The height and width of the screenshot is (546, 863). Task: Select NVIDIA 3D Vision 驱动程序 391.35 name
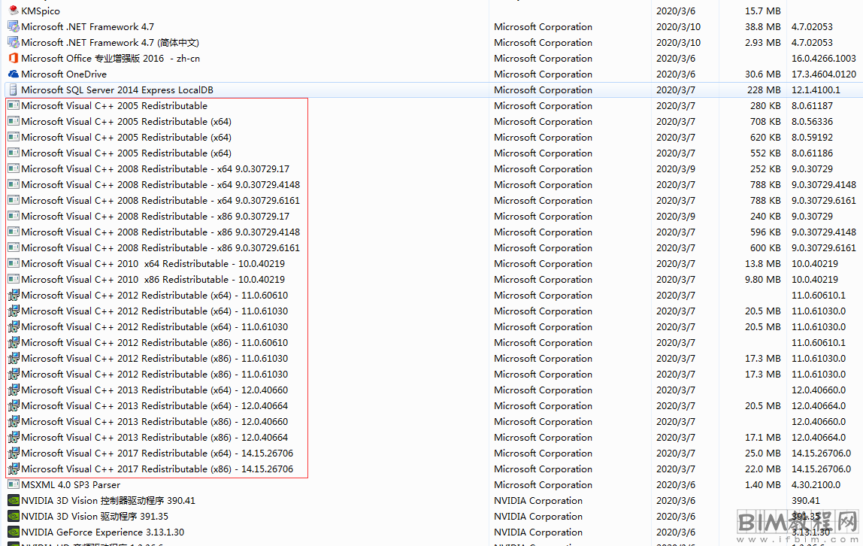coord(95,517)
